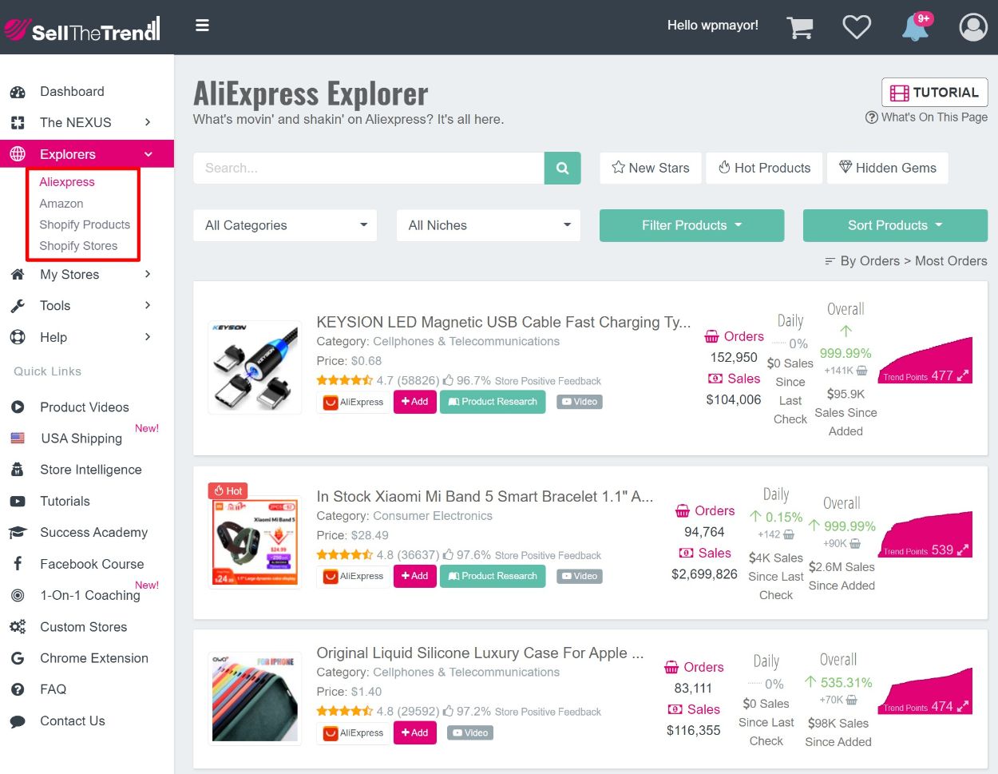Image resolution: width=998 pixels, height=774 pixels.
Task: Click the Tutorials video icon
Action: [x=18, y=502]
